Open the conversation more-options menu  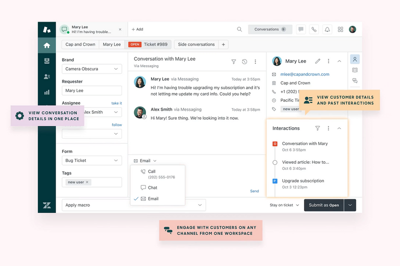(x=255, y=62)
